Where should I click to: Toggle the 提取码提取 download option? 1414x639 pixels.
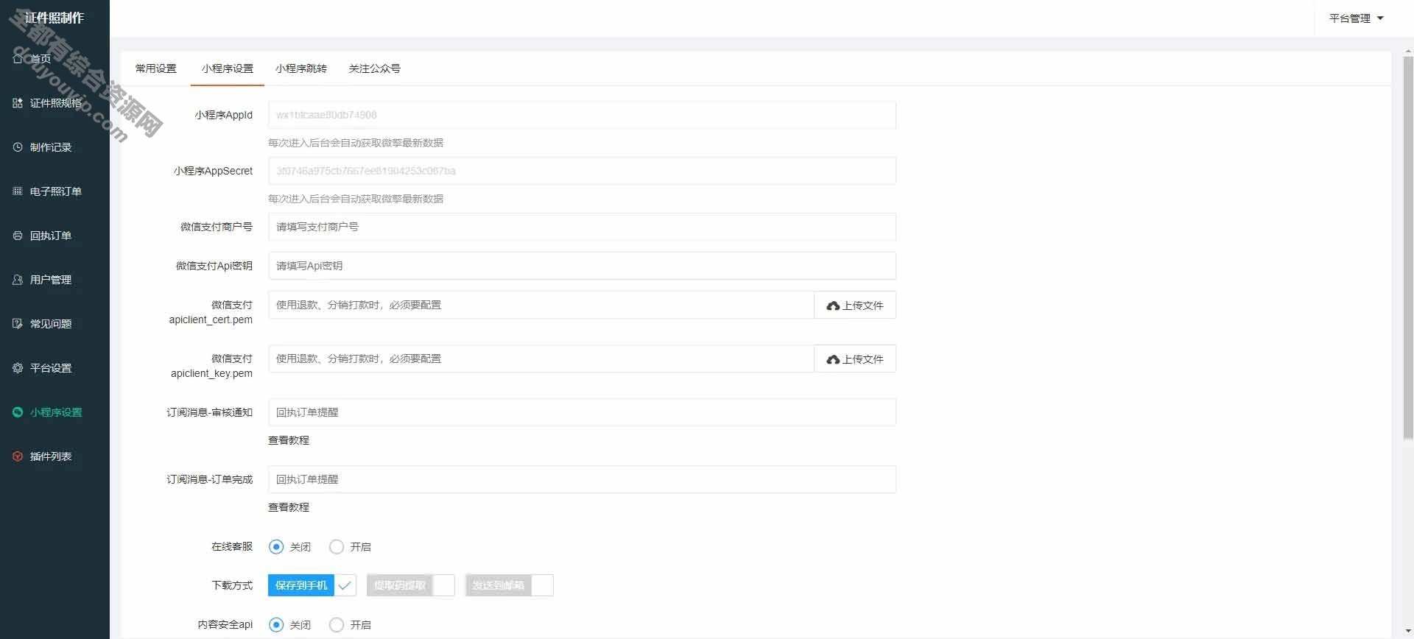(x=411, y=585)
